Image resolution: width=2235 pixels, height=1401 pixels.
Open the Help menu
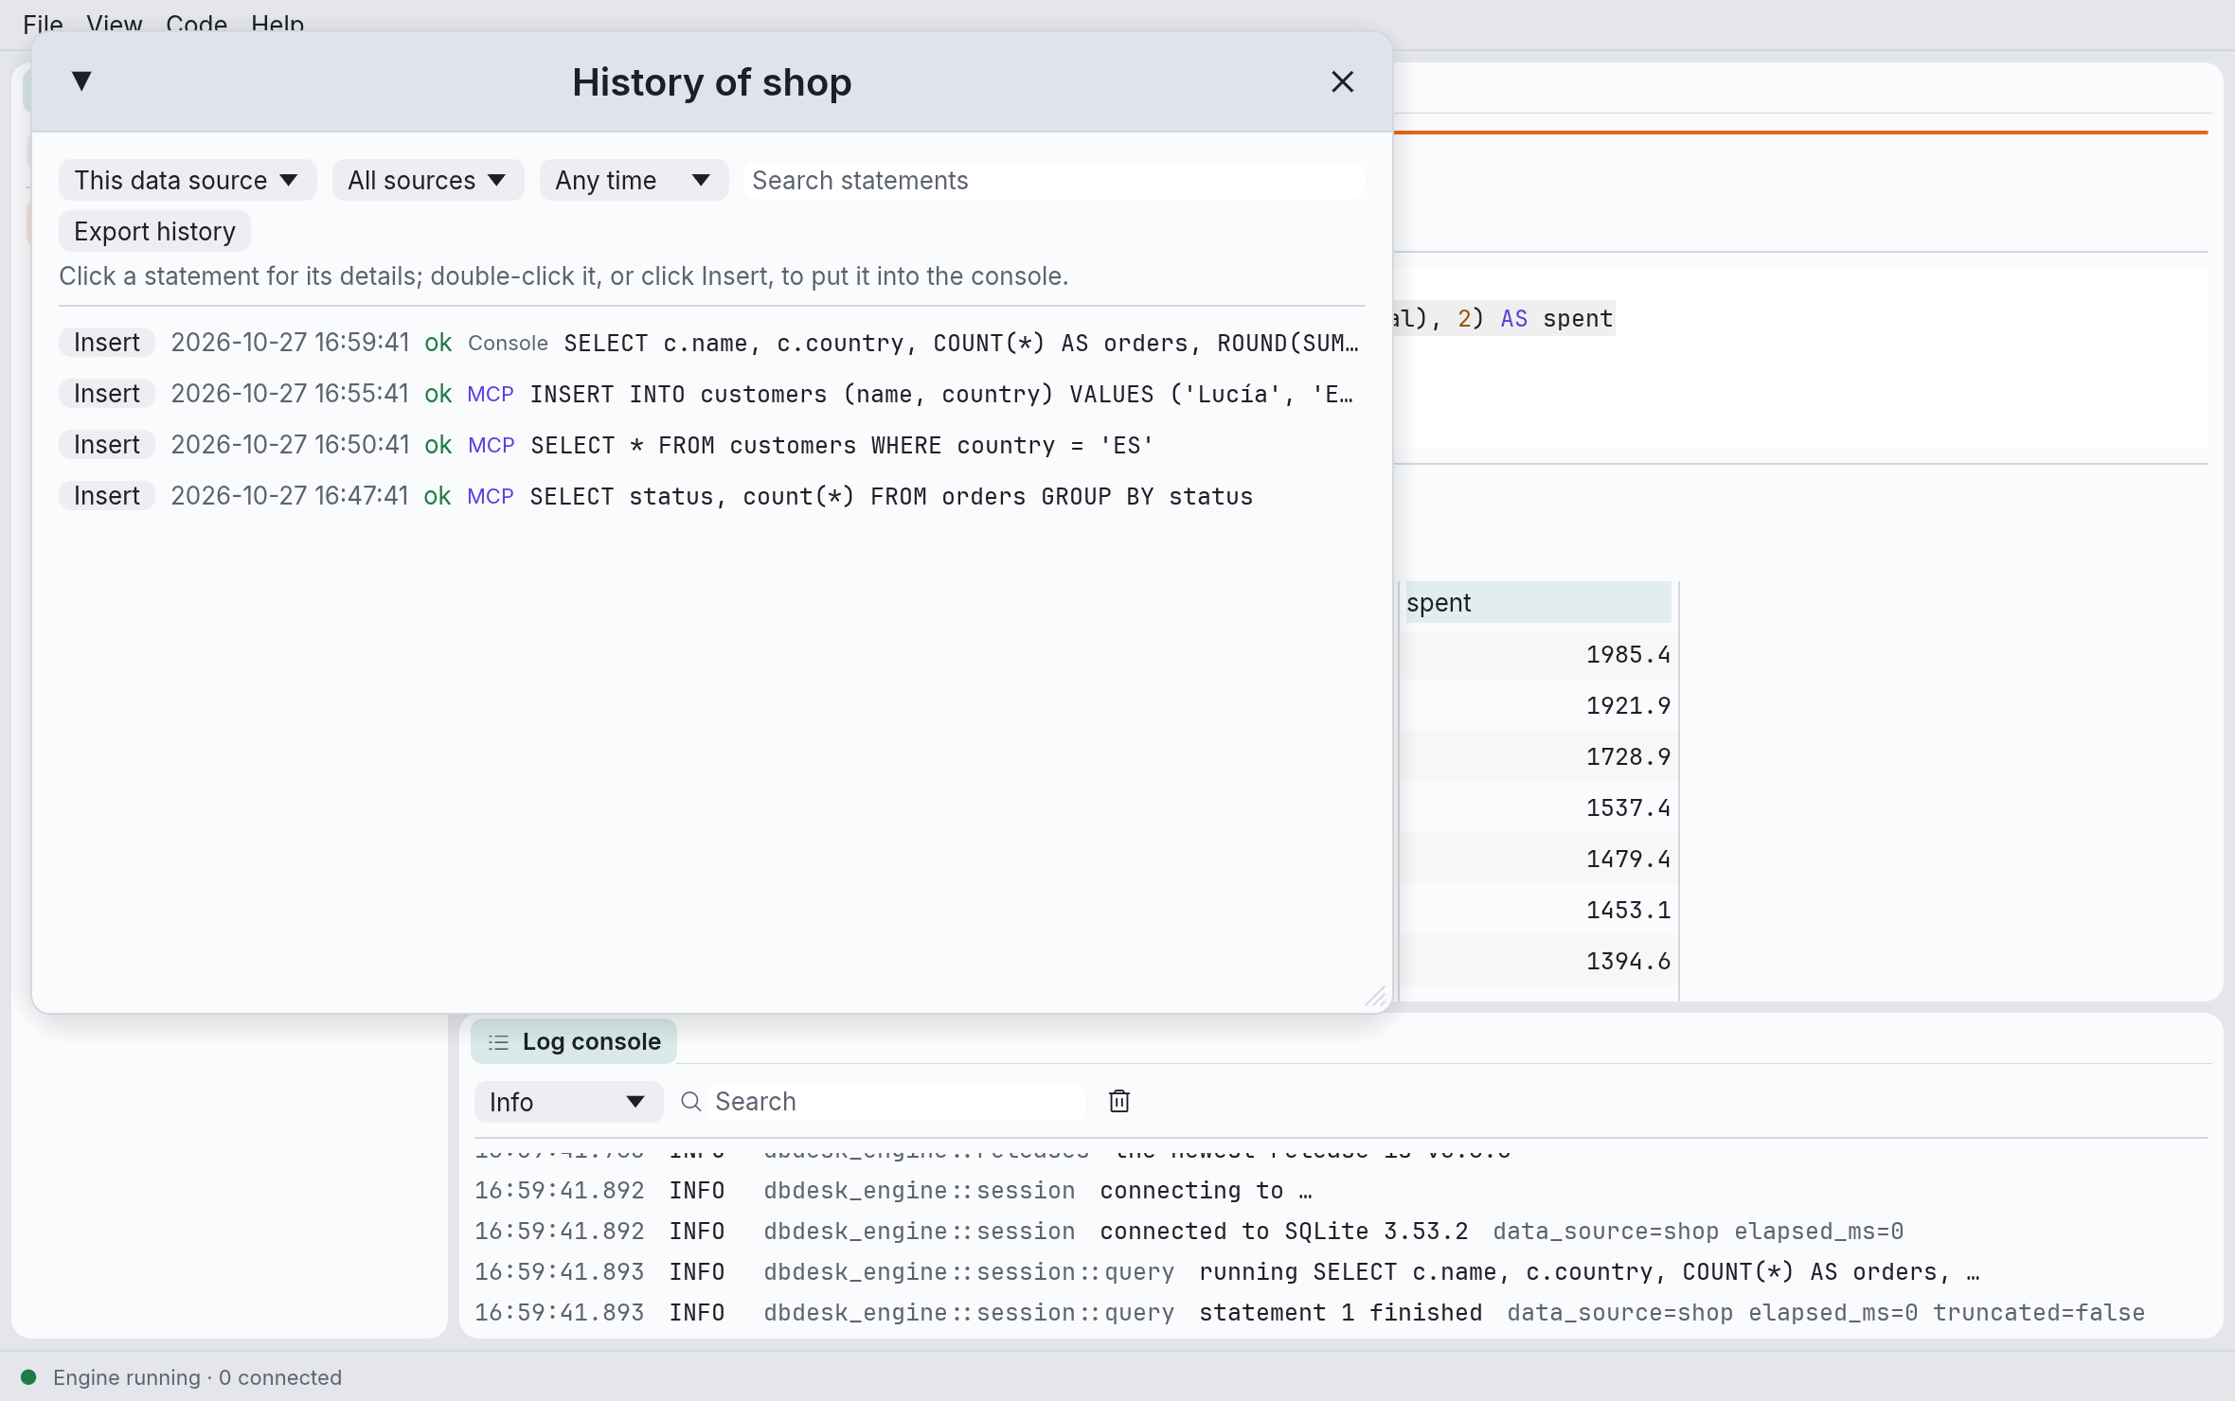[277, 24]
